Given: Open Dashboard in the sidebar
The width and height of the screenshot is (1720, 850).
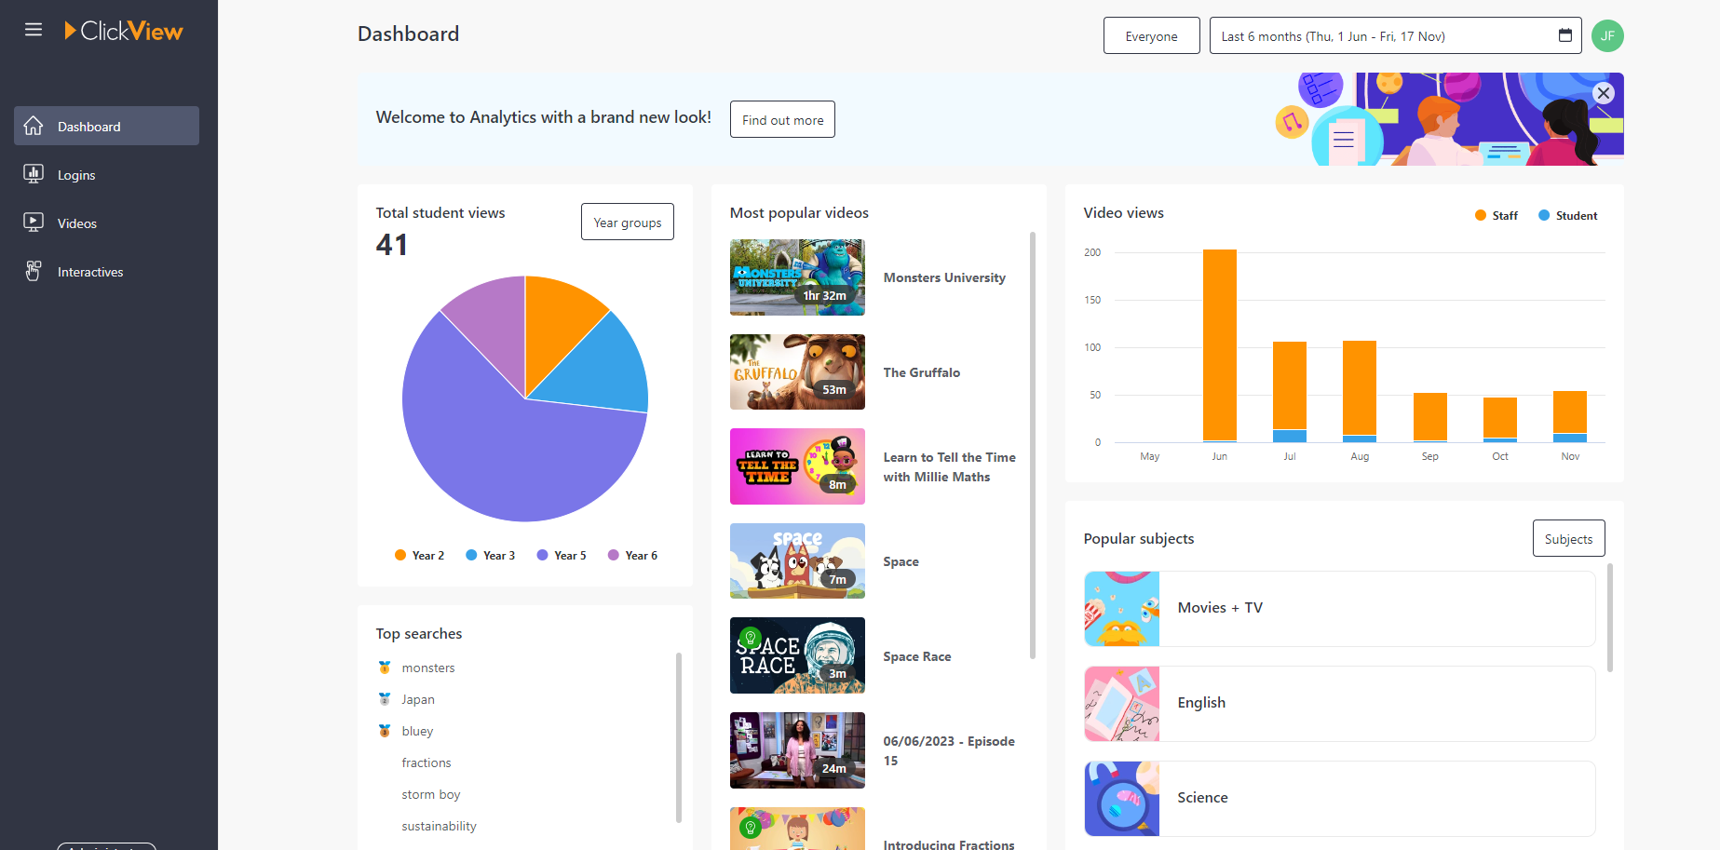Looking at the screenshot, I should [x=106, y=126].
